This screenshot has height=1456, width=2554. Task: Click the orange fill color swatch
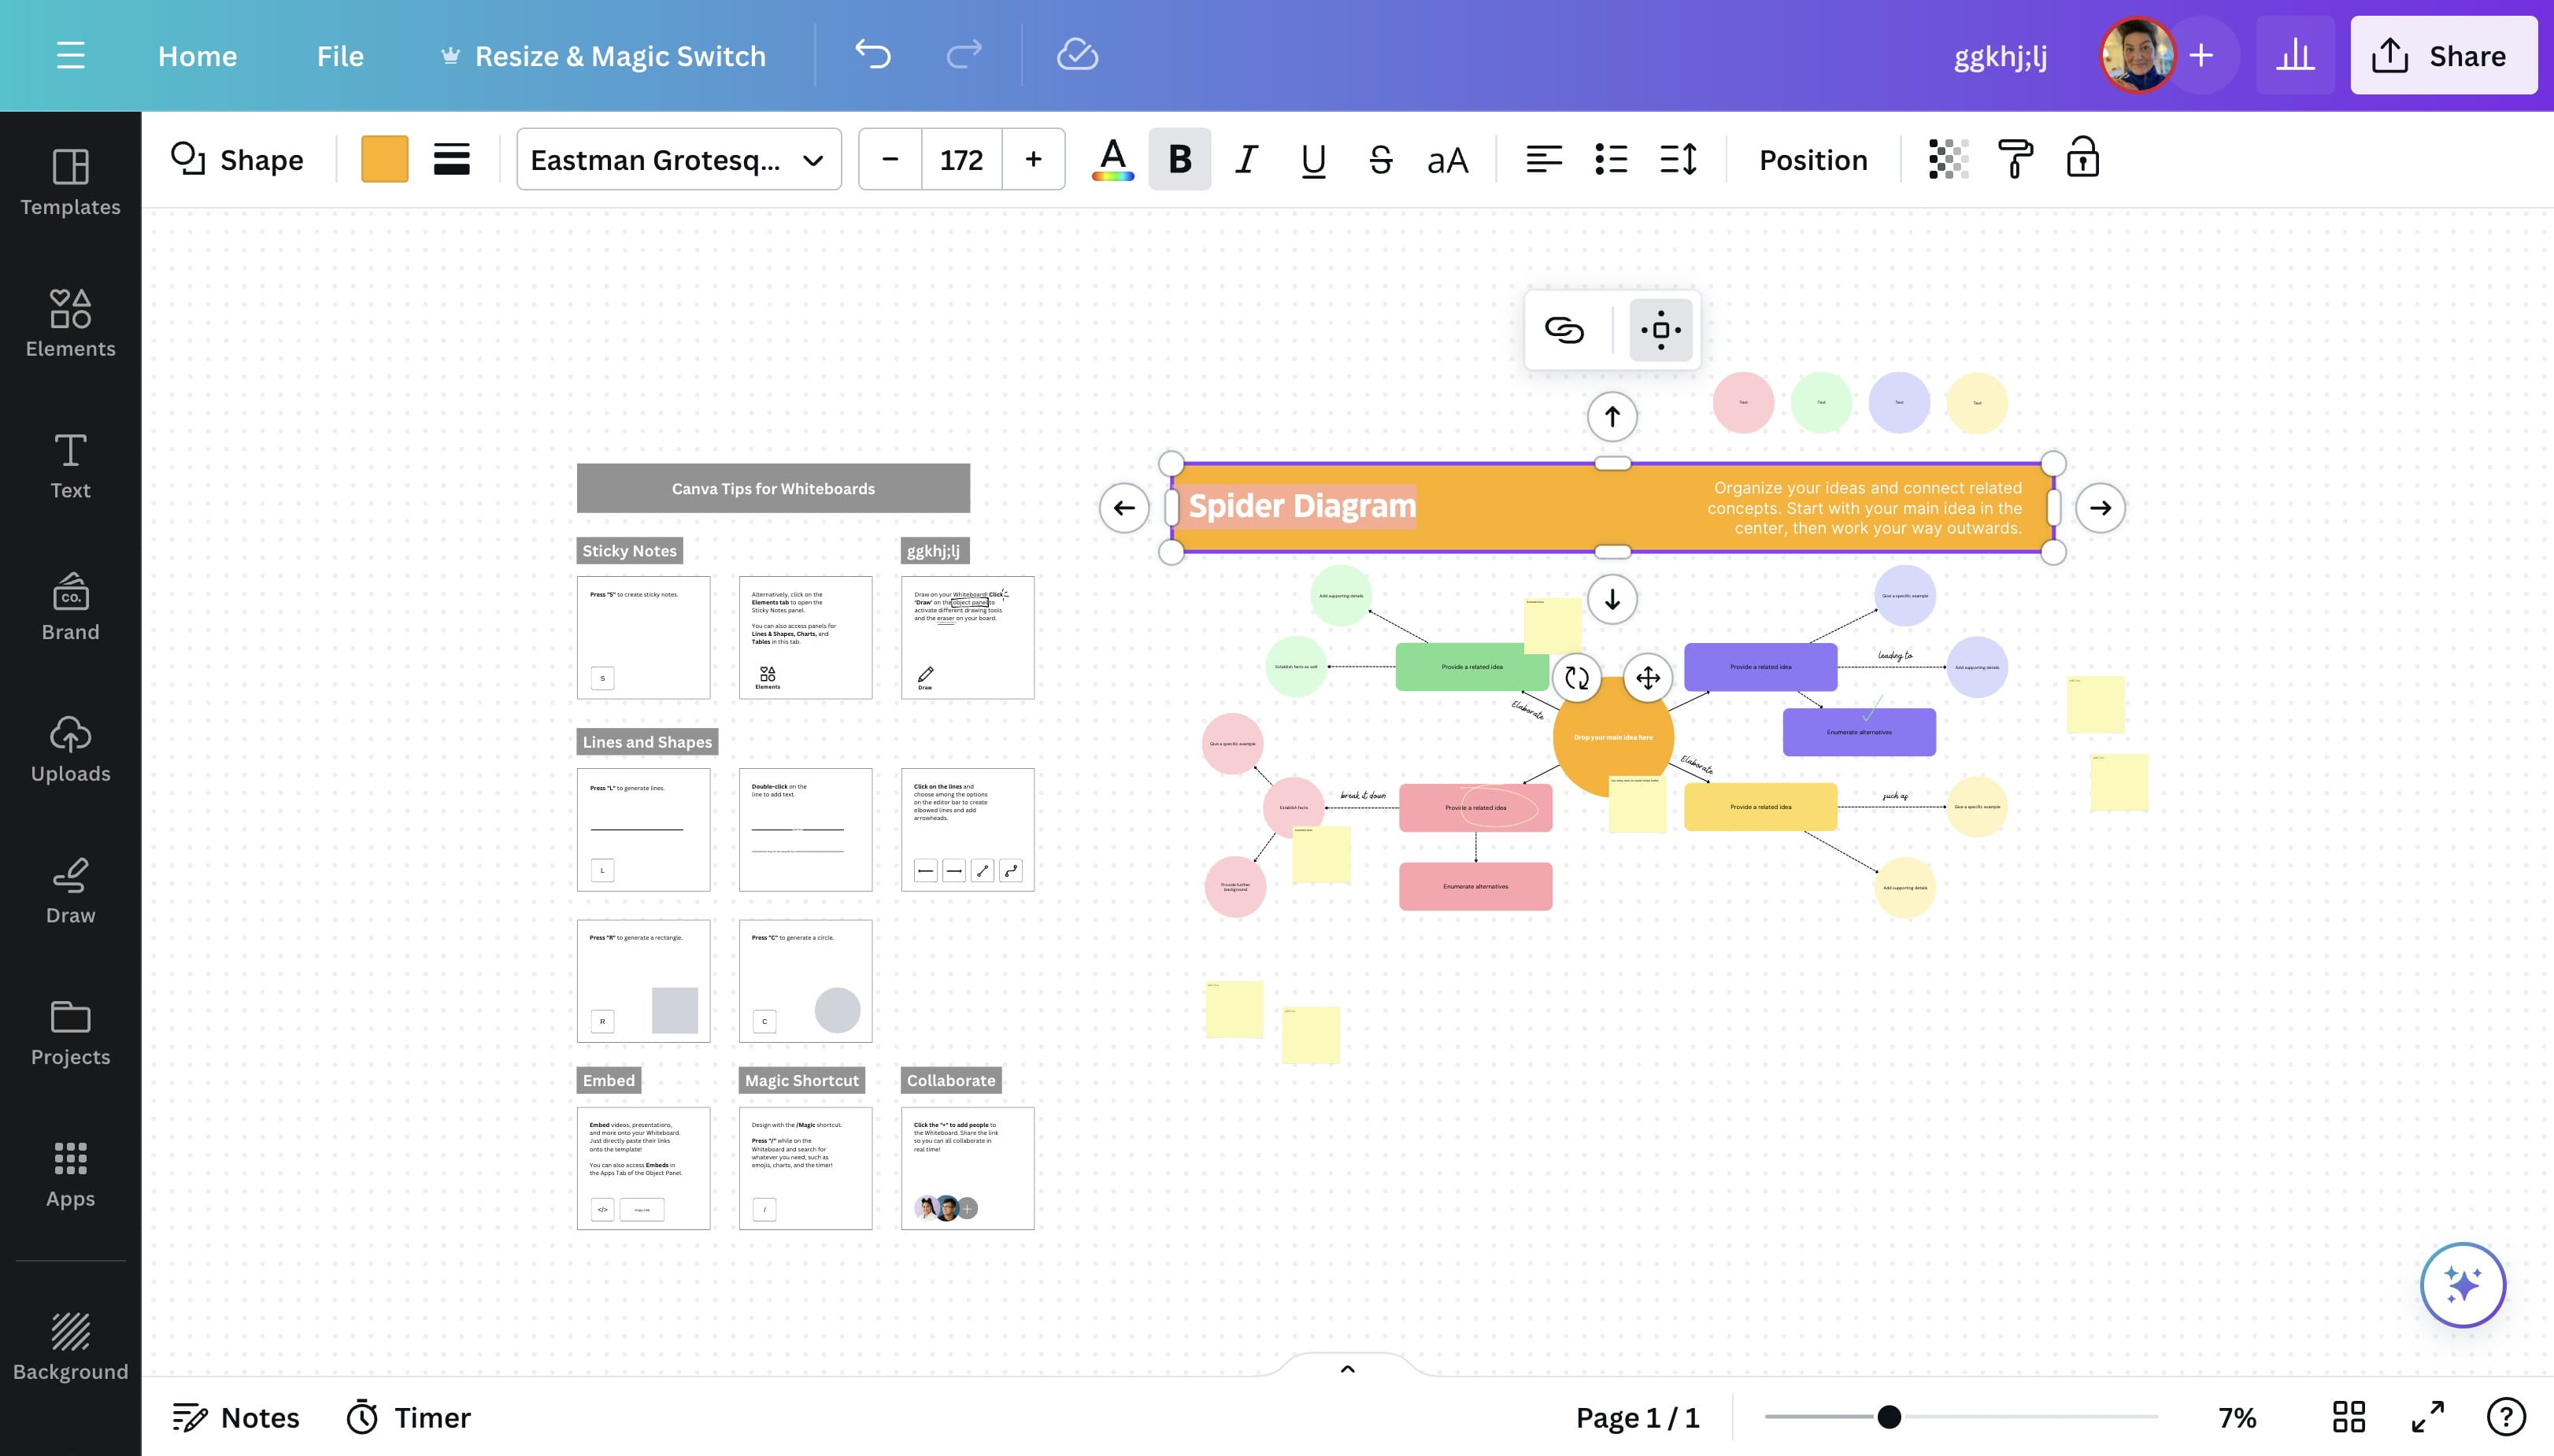tap(384, 158)
